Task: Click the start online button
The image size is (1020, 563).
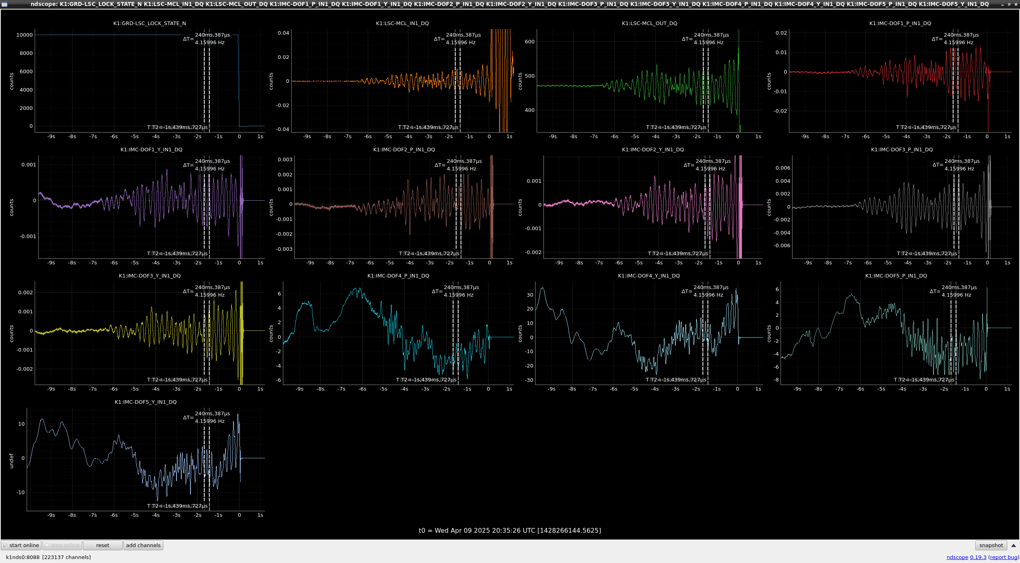Action: coord(21,545)
